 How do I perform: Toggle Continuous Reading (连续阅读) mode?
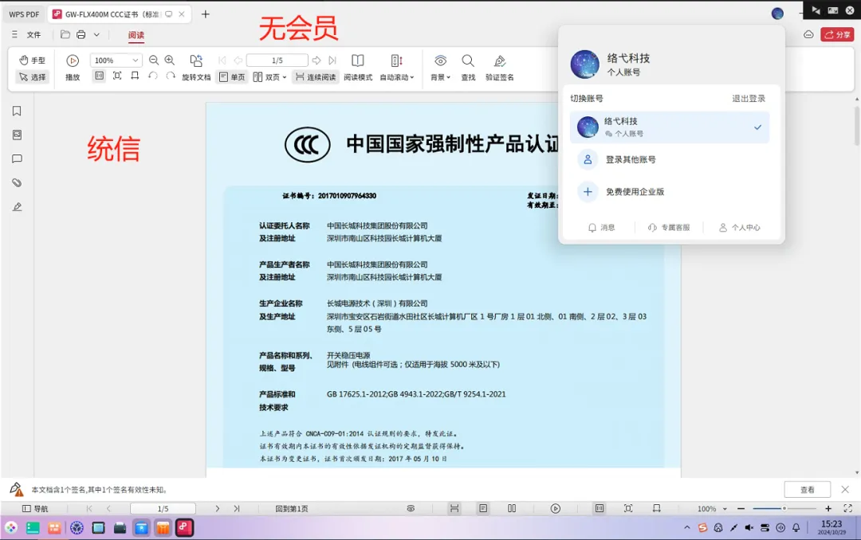pos(316,76)
